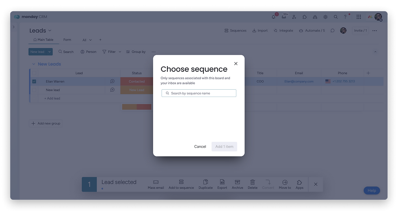Click the Add to sequence action
This screenshot has width=398, height=211.
pyautogui.click(x=181, y=184)
